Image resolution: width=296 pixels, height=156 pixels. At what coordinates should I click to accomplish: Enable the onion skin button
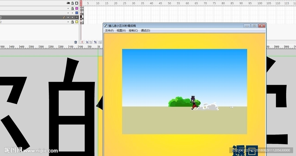(87, 42)
